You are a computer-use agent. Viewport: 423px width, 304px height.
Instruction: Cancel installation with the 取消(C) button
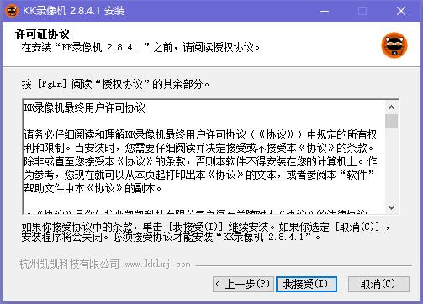(x=378, y=284)
